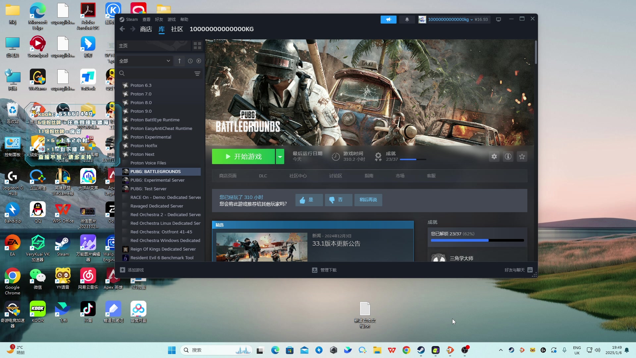This screenshot has width=636, height=358.
Task: Click the 稍后再说 button
Action: pyautogui.click(x=368, y=200)
